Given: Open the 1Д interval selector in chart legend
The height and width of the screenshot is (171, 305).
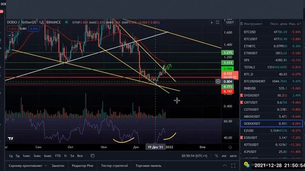Looking at the screenshot, I should coord(41,22).
